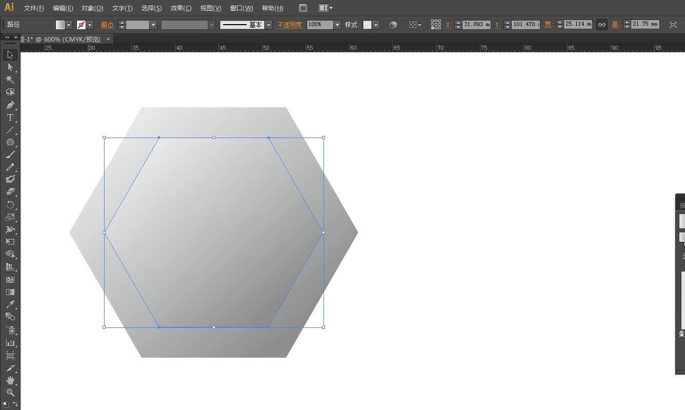Select the Pen tool

(x=9, y=105)
